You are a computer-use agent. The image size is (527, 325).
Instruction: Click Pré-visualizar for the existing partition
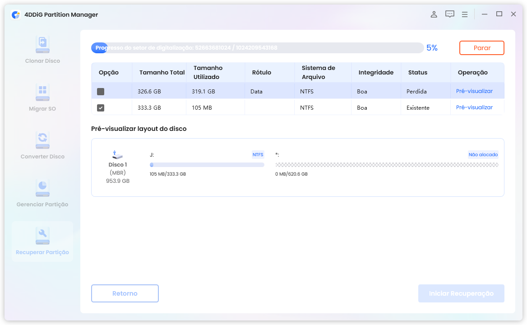pyautogui.click(x=474, y=107)
